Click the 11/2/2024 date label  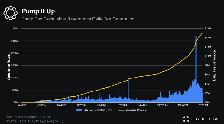click(x=183, y=105)
